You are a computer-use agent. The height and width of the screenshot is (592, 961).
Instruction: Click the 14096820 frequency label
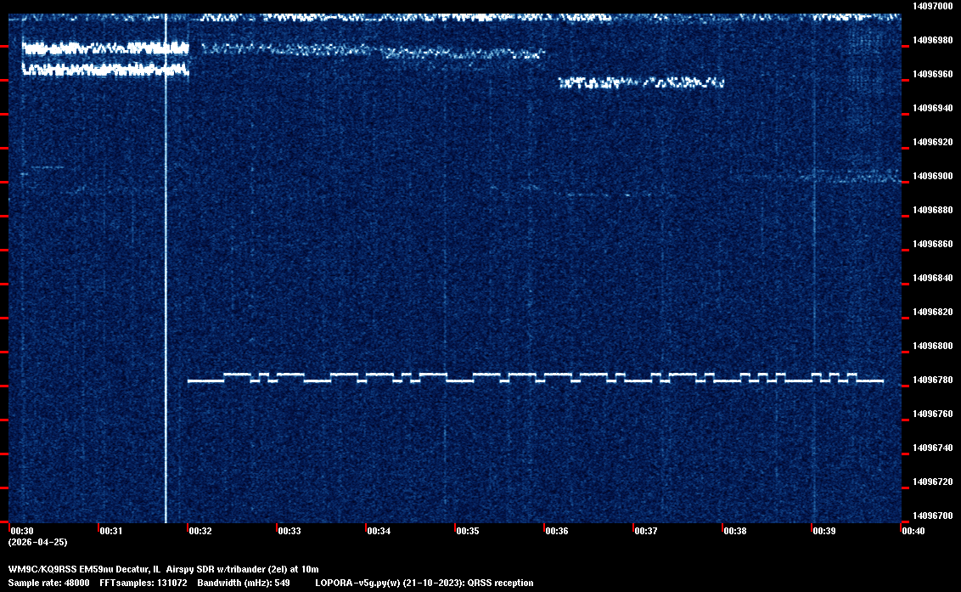[x=932, y=312]
